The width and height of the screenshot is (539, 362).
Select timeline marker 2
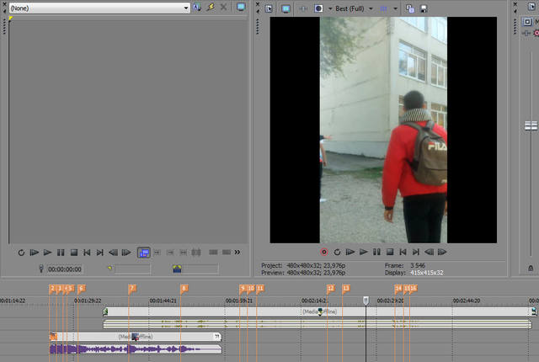[52, 289]
